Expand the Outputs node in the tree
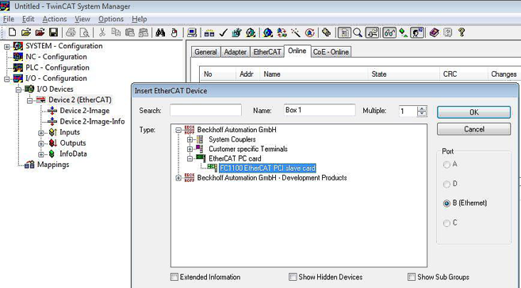Image resolution: width=521 pixels, height=288 pixels. pyautogui.click(x=41, y=143)
